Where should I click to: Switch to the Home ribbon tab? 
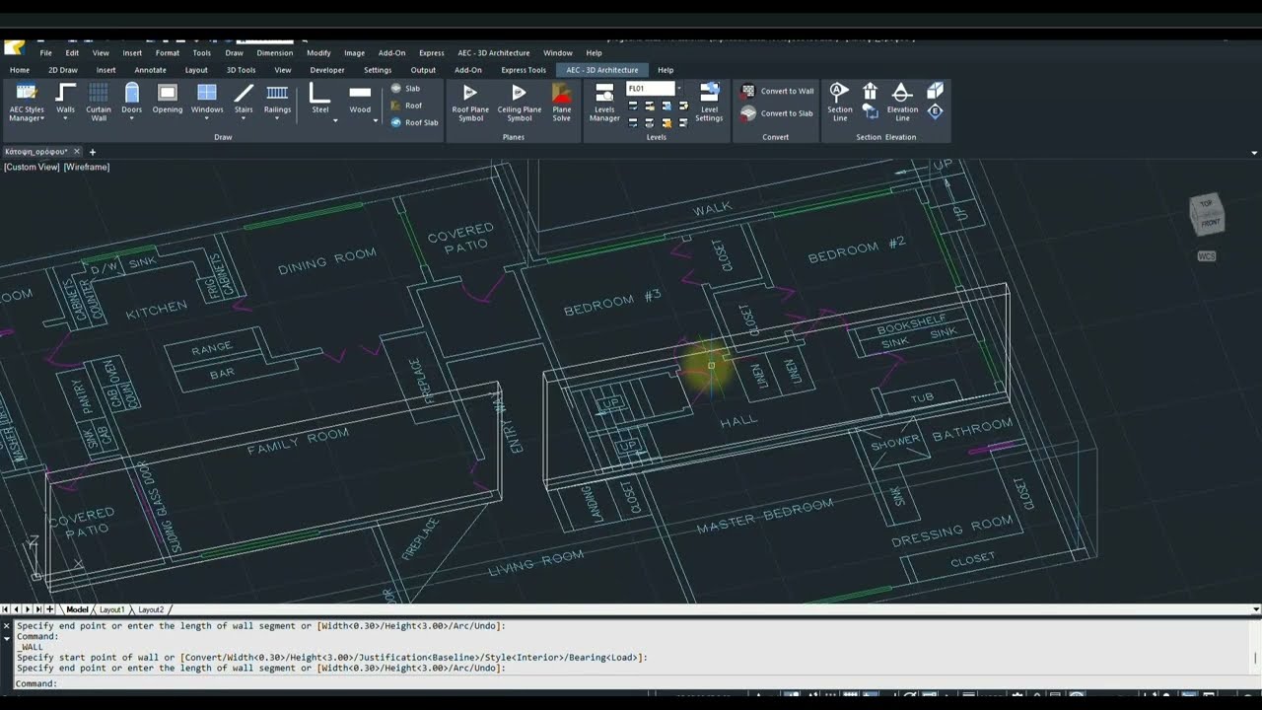[x=20, y=70]
